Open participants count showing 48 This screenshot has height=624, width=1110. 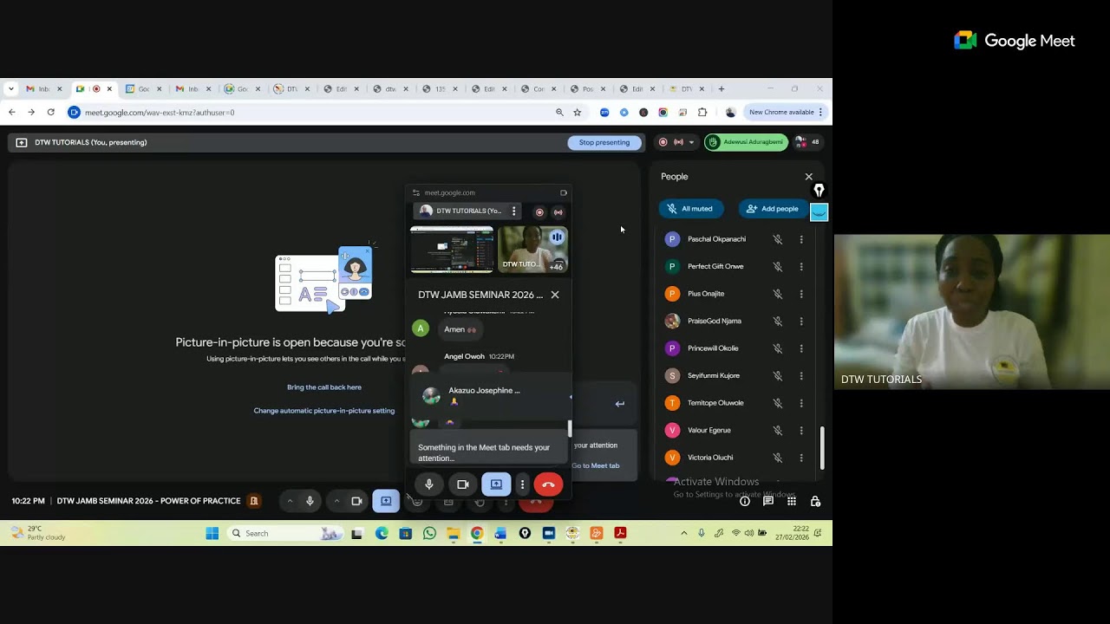click(x=807, y=142)
